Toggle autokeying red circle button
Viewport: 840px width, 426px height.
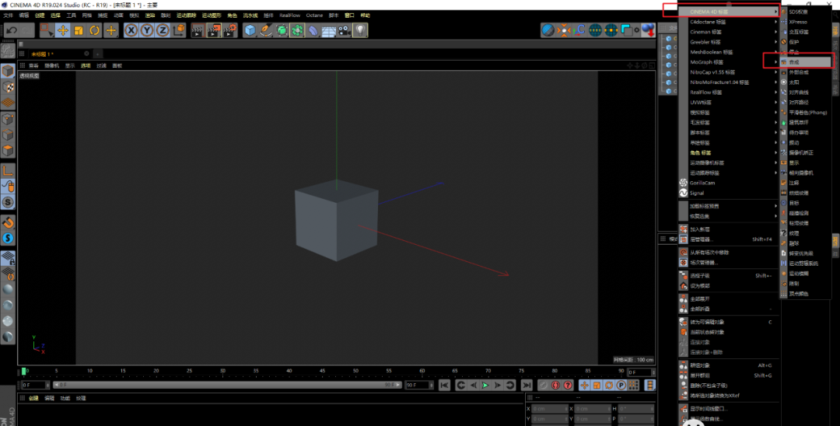pyautogui.click(x=555, y=385)
